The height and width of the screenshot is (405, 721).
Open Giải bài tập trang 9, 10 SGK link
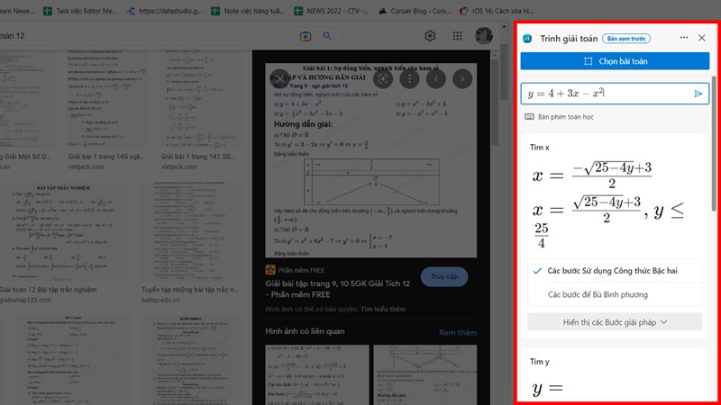click(337, 289)
